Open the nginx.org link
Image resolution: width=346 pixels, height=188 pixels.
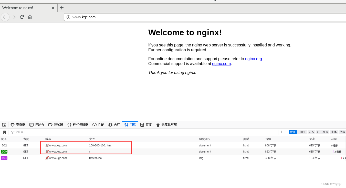coord(254,59)
